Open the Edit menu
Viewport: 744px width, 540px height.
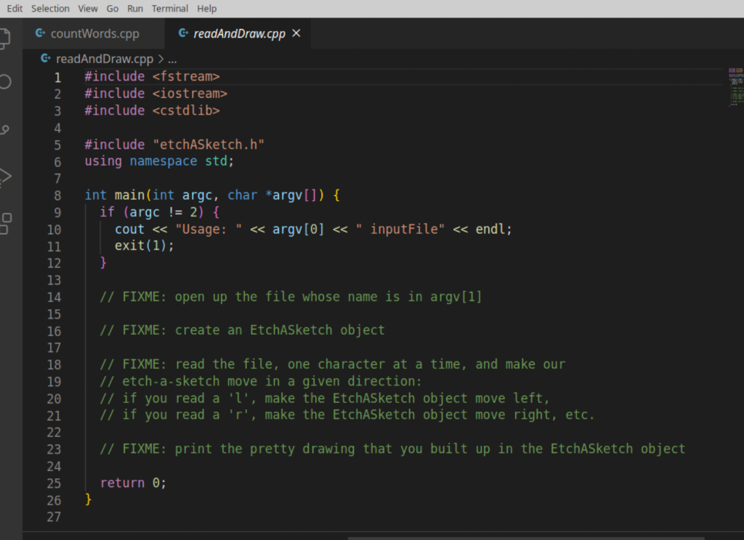coord(15,9)
